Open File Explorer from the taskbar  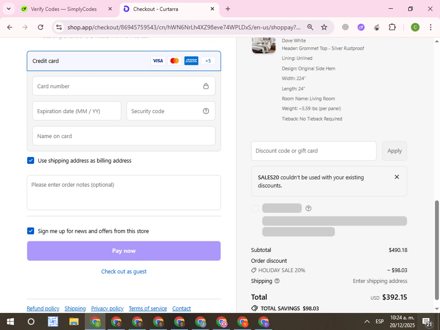point(74,322)
